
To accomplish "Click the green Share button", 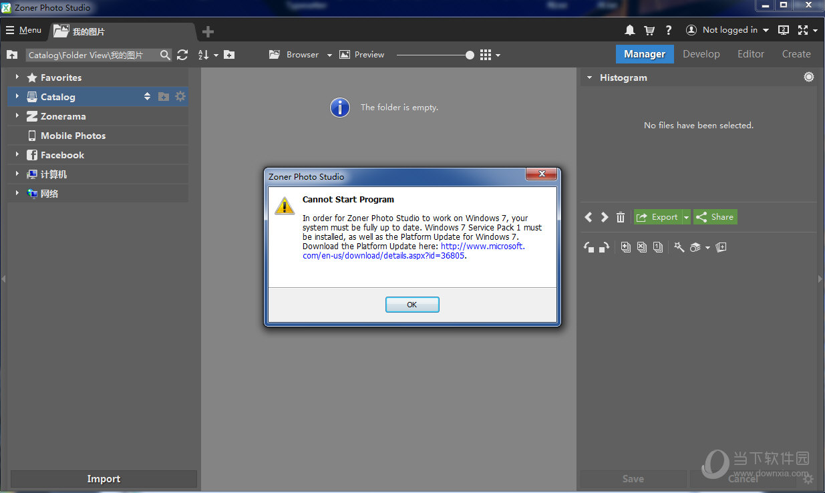I will pos(715,217).
